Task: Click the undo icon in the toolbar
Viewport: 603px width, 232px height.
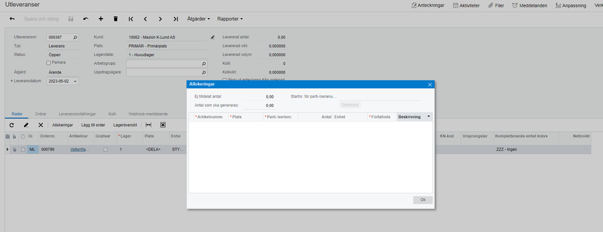Action: (86, 19)
